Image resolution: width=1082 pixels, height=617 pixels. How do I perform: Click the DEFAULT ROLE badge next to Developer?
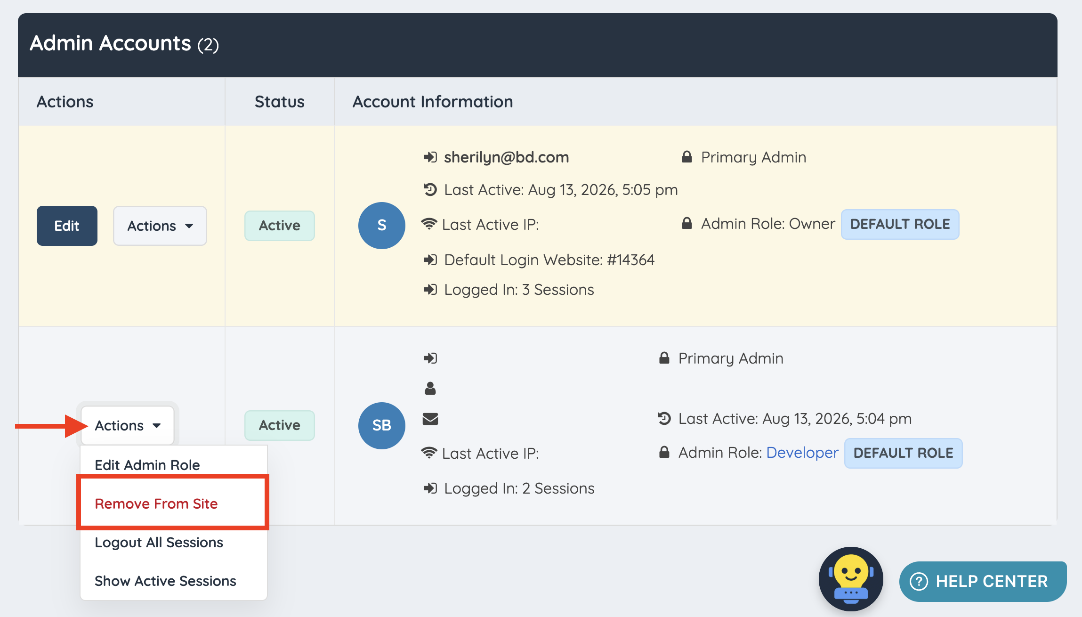(x=903, y=453)
